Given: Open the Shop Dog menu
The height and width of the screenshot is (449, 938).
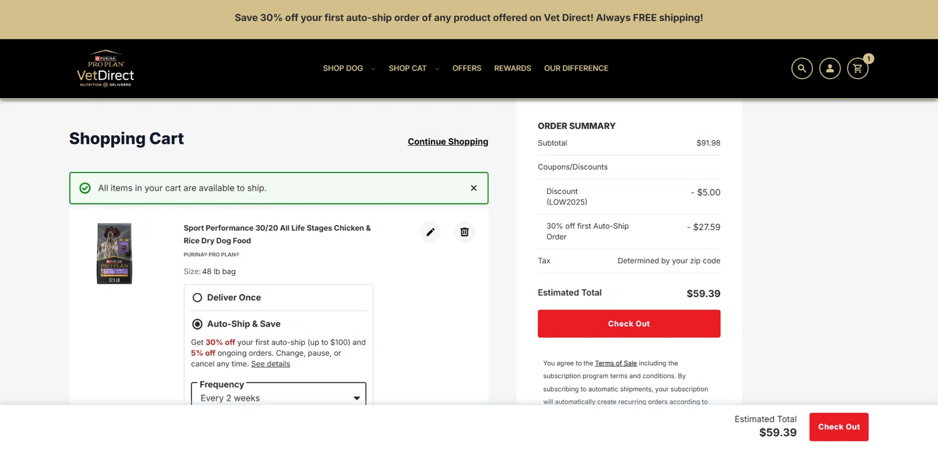Looking at the screenshot, I should 343,68.
